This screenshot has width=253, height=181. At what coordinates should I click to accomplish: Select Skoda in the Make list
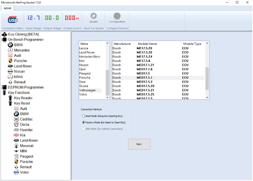pos(83,86)
